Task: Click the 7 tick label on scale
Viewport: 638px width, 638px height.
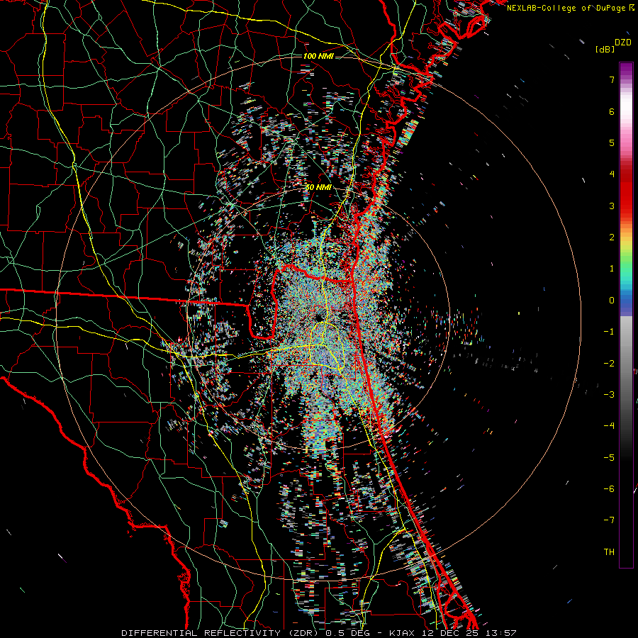Action: click(612, 79)
